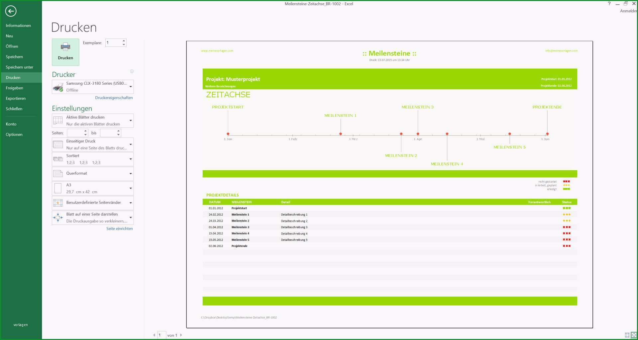This screenshot has width=638, height=340.
Task: Click the back arrow to leave Backstage
Action: tap(11, 11)
